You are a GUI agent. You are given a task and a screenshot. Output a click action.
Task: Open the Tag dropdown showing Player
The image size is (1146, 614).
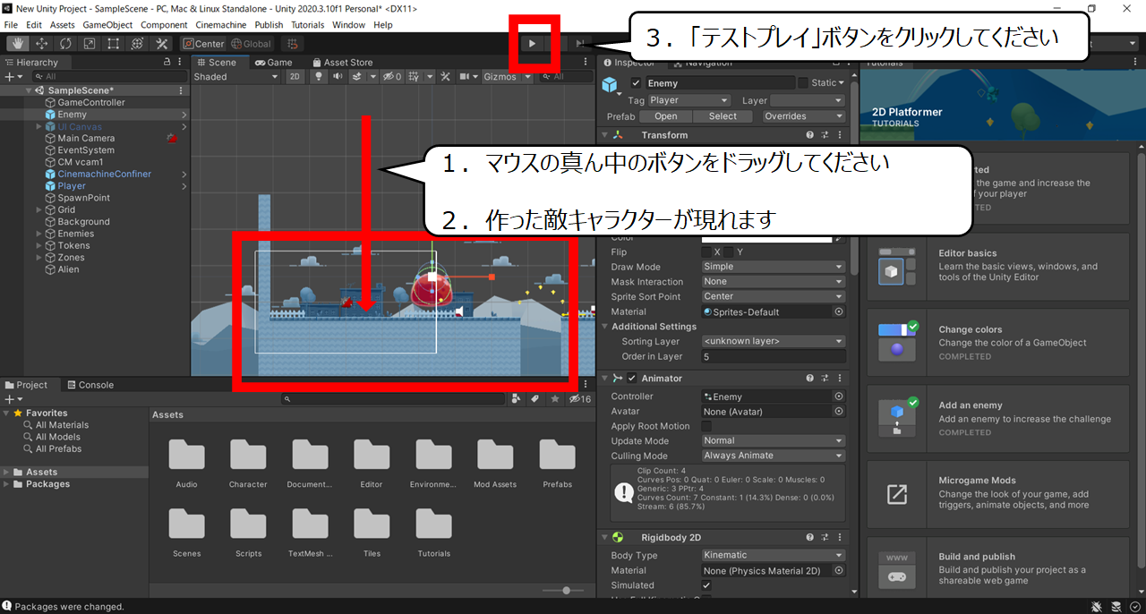[x=688, y=101]
